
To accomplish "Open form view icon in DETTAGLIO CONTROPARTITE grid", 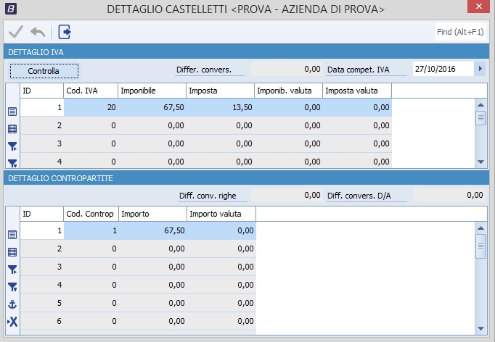I will point(12,235).
